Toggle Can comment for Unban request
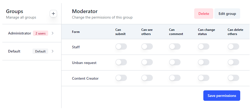 tap(175, 62)
